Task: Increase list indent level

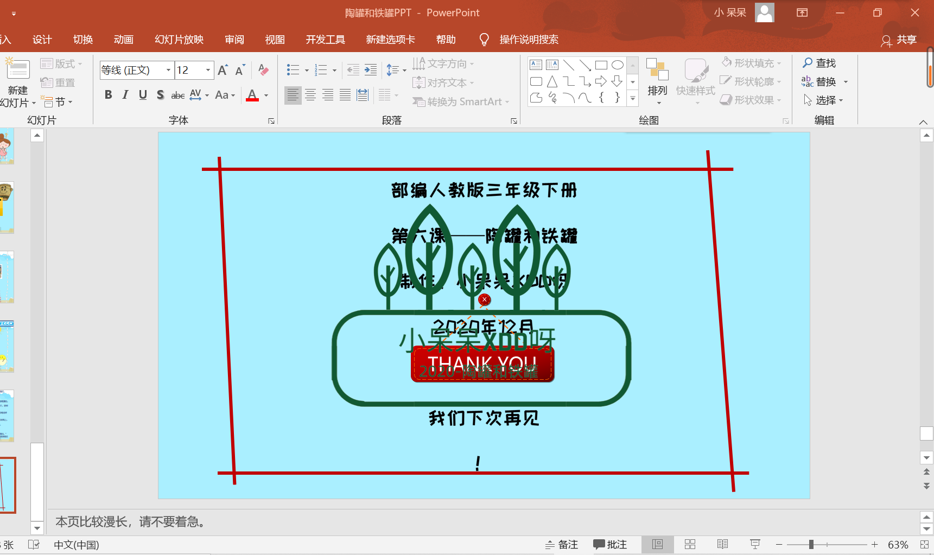Action: coord(371,69)
